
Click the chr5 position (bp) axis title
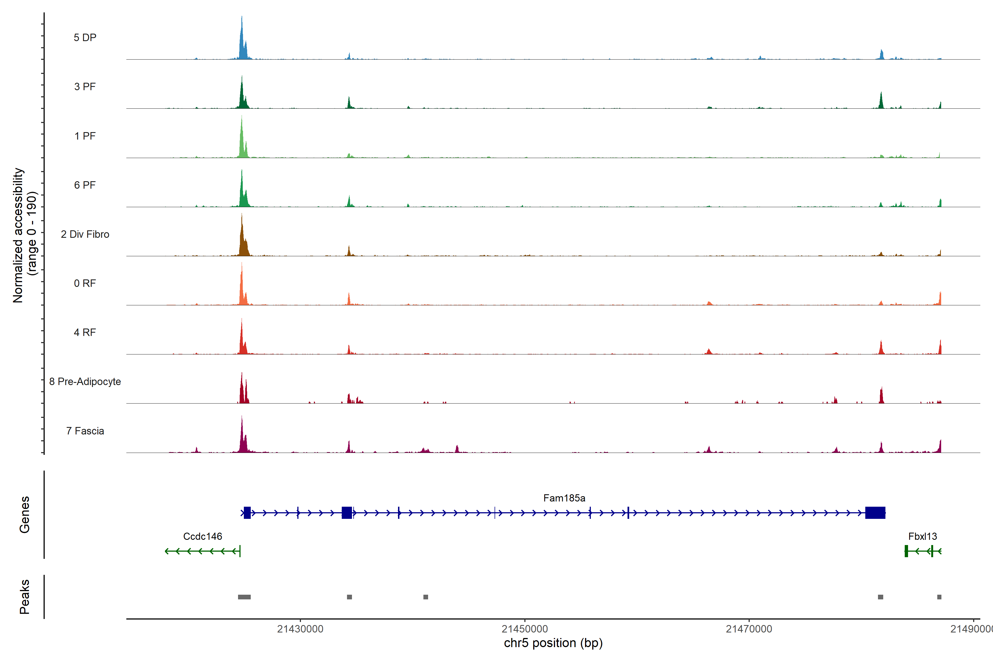553,643
